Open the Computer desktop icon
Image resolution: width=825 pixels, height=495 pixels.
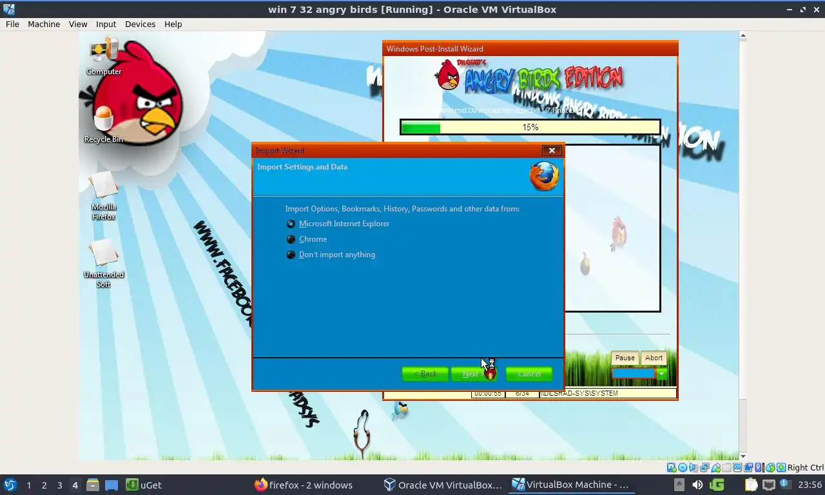point(104,56)
